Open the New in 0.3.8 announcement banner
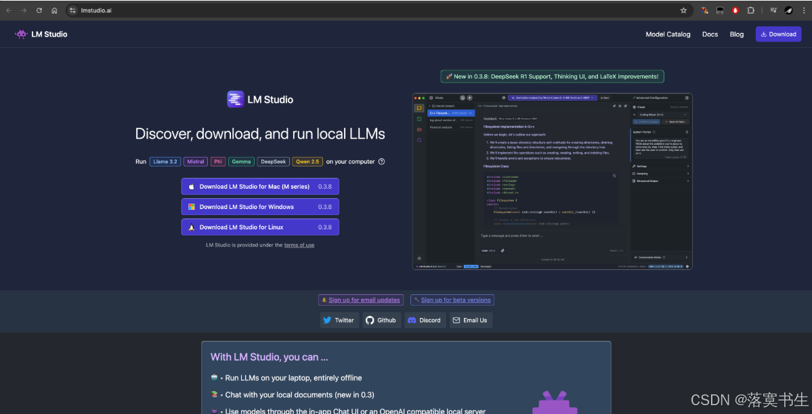 pyautogui.click(x=552, y=76)
